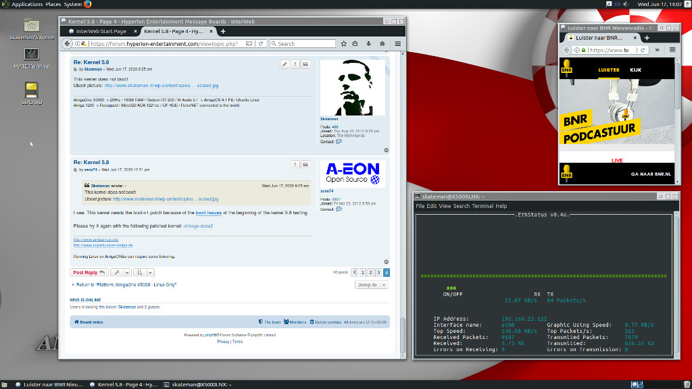692x389 pixels.
Task: Open the terminal's File menu
Action: [x=420, y=206]
